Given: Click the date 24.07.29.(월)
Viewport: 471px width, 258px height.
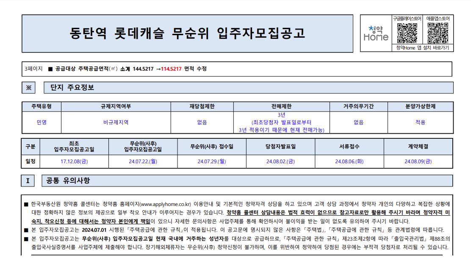Looking at the screenshot, I should tap(212, 162).
